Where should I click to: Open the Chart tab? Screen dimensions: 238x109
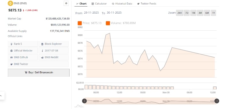point(81,4)
